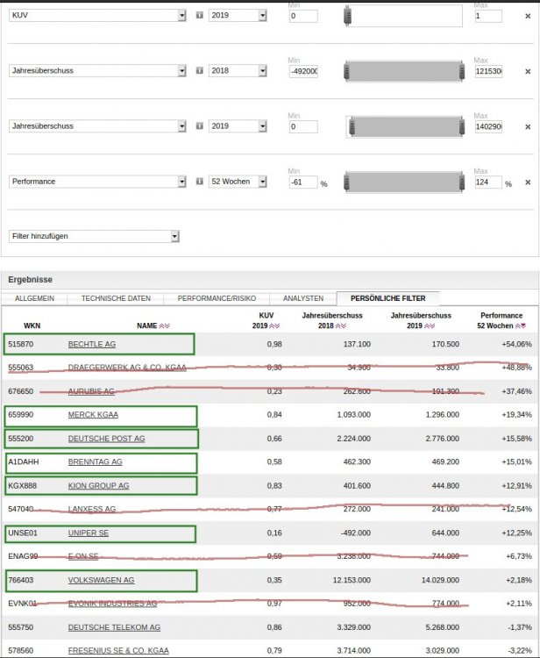Open info icon for Jahresüberschuss 2018 filter

(200, 70)
